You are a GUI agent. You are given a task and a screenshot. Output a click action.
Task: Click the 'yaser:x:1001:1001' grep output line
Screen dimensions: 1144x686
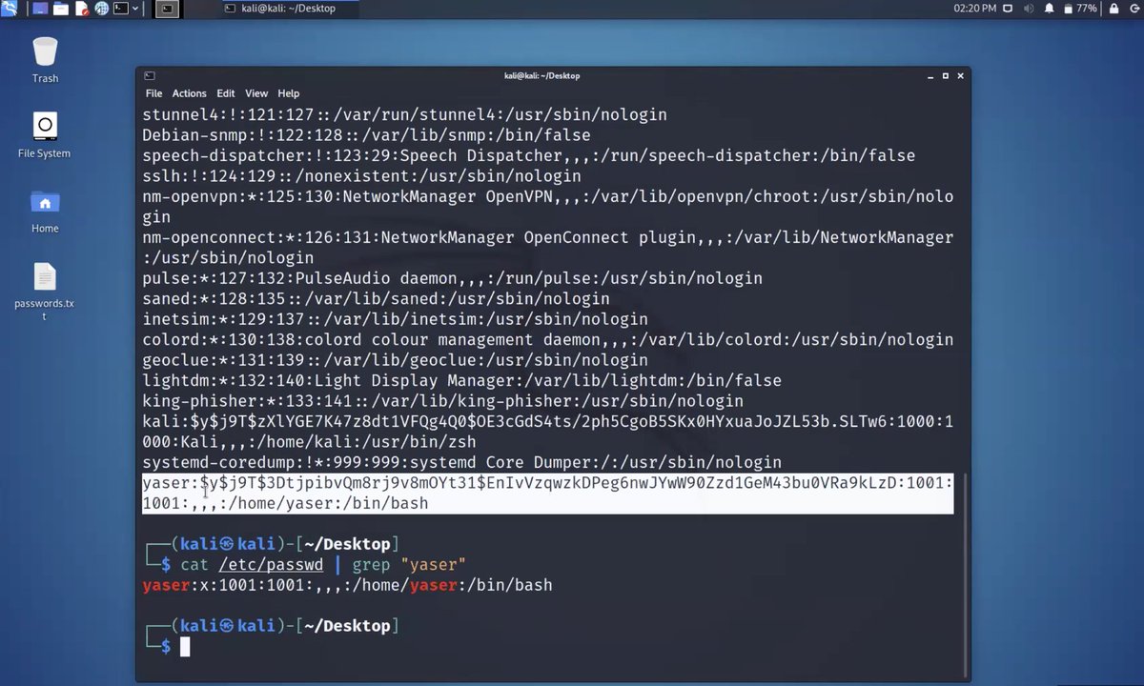pos(347,585)
